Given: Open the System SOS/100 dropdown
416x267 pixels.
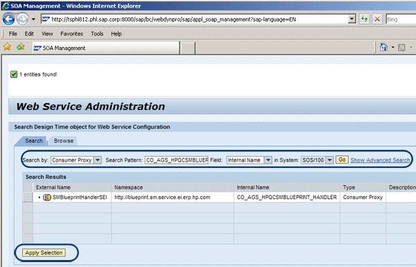Looking at the screenshot, I should 329,160.
